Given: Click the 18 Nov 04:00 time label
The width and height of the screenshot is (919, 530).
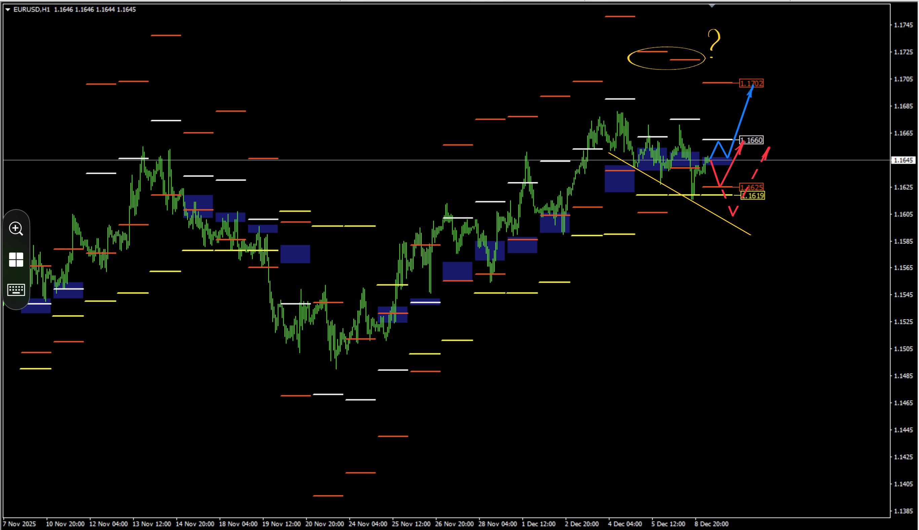Looking at the screenshot, I should point(238,524).
